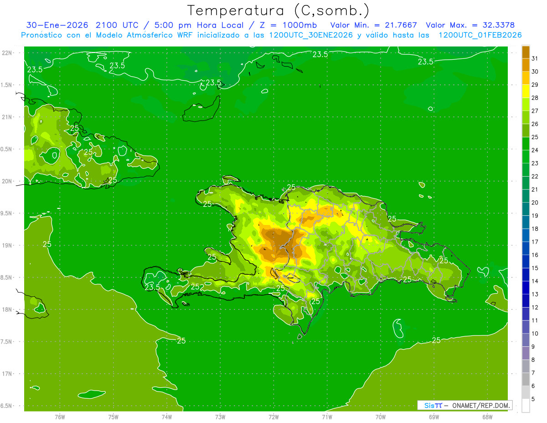Viewport: 547px width, 423px height.
Task: Click the legend value '12'
Action: (x=535, y=308)
